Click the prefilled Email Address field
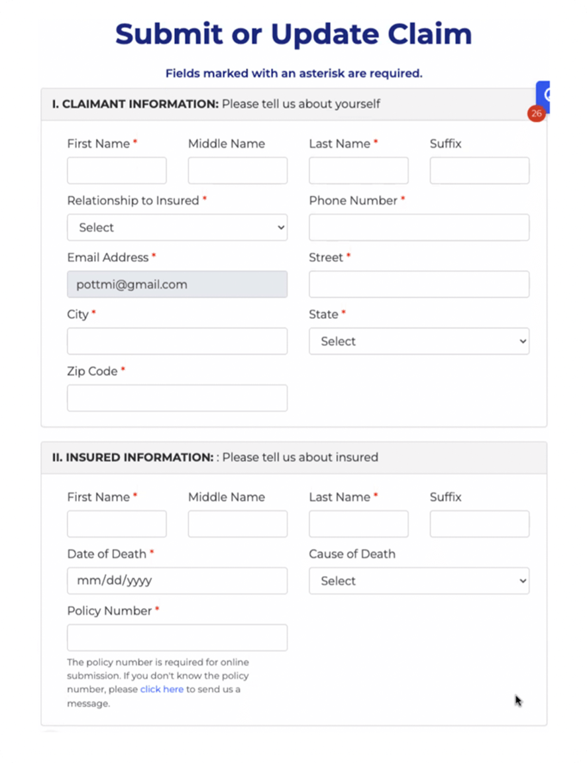587x763 pixels. (x=177, y=284)
